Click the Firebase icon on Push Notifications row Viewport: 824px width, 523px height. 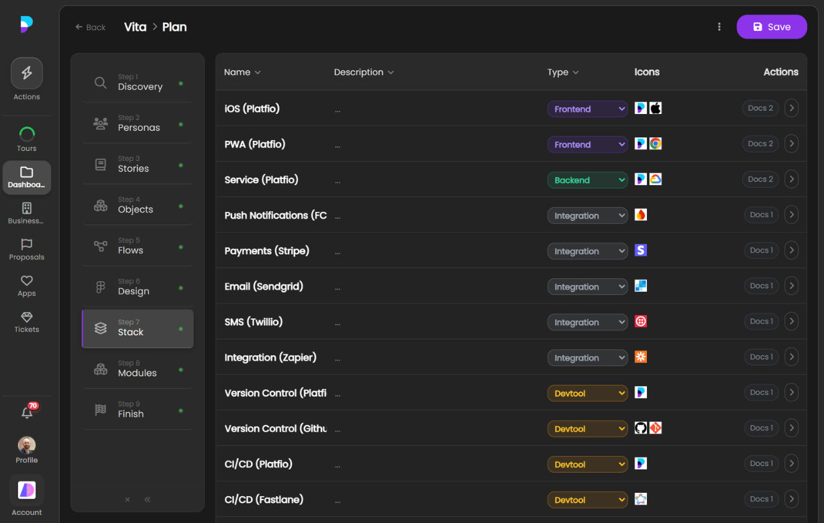click(x=640, y=215)
